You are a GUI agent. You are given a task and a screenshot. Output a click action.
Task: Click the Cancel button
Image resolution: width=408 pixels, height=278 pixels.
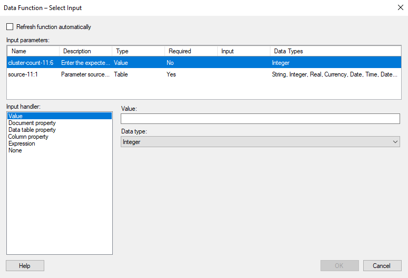pos(382,265)
